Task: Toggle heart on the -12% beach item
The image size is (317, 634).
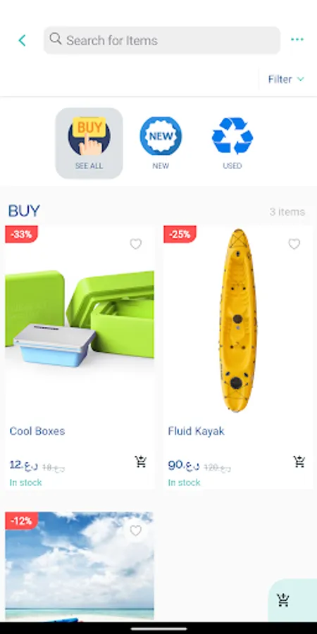Action: (135, 530)
